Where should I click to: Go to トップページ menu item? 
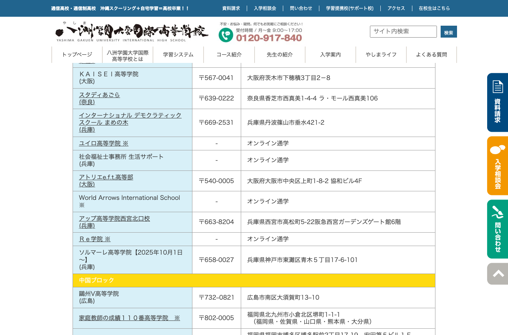tap(77, 55)
